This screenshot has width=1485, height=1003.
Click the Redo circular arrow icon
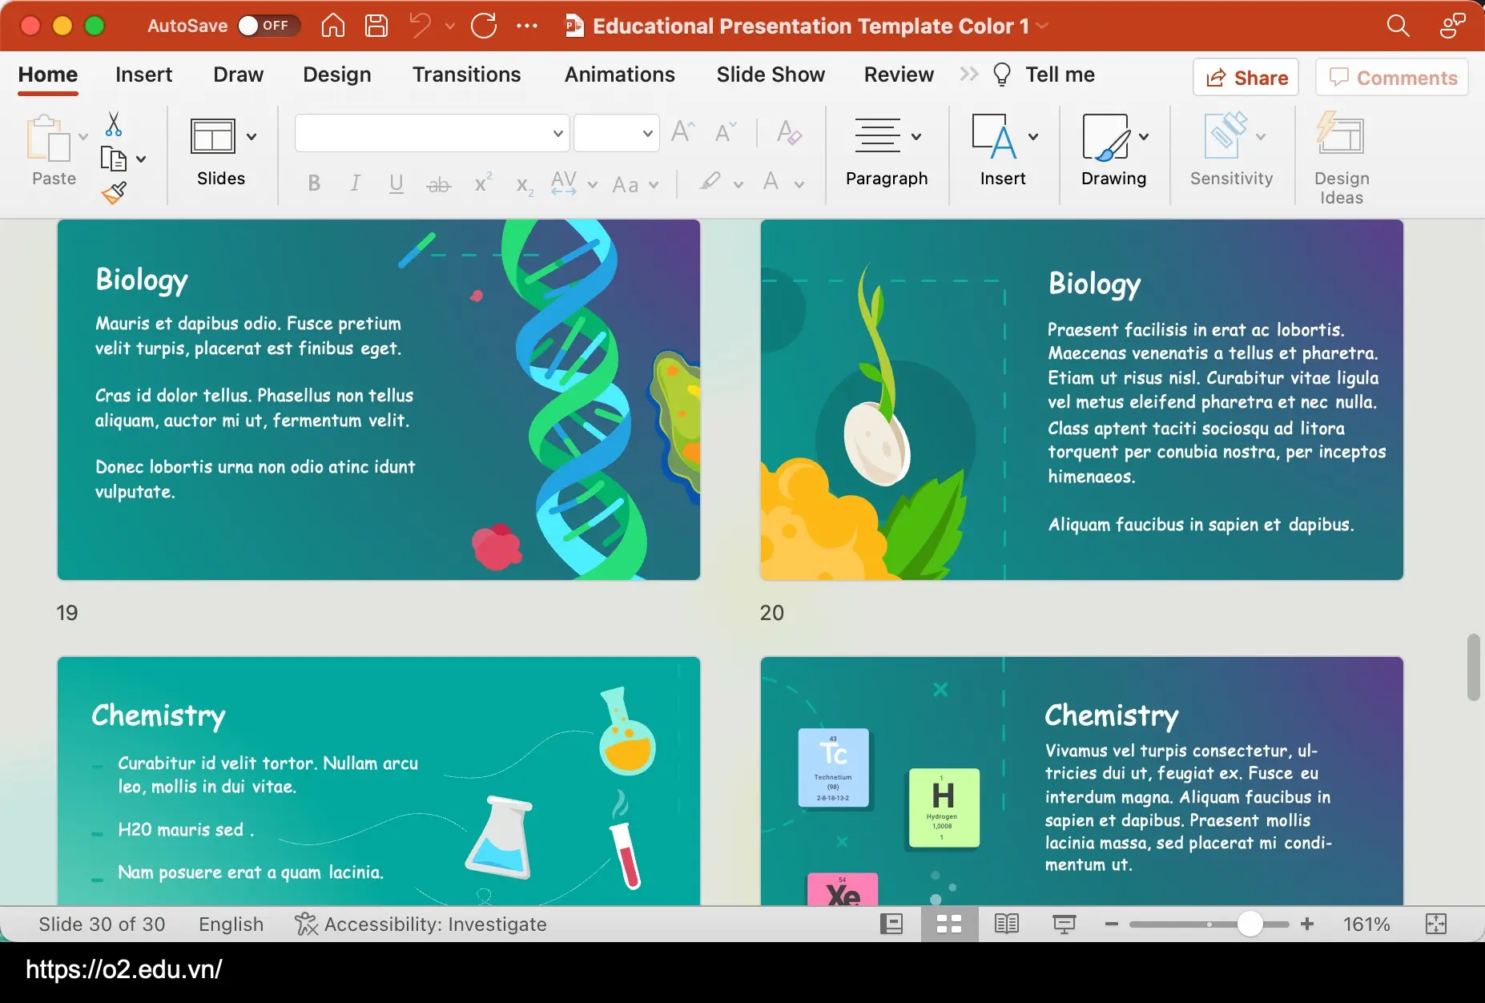pos(484,26)
